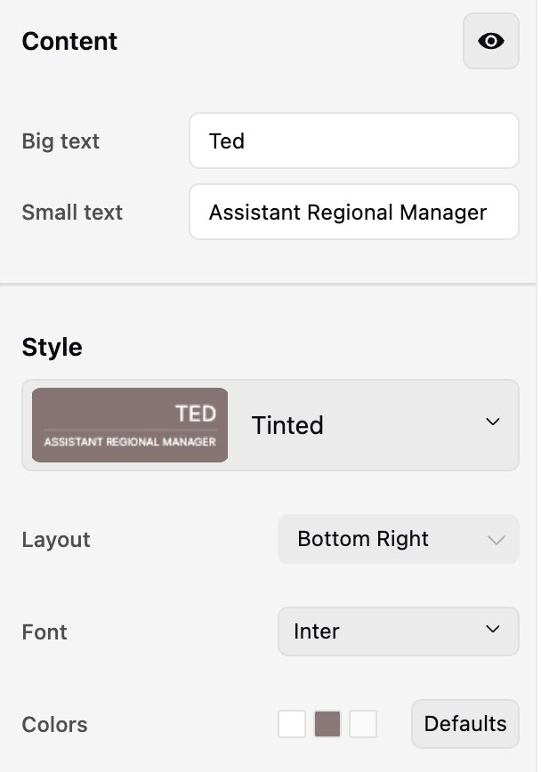This screenshot has height=772, width=541.
Task: Click the Layout label
Action: point(56,540)
